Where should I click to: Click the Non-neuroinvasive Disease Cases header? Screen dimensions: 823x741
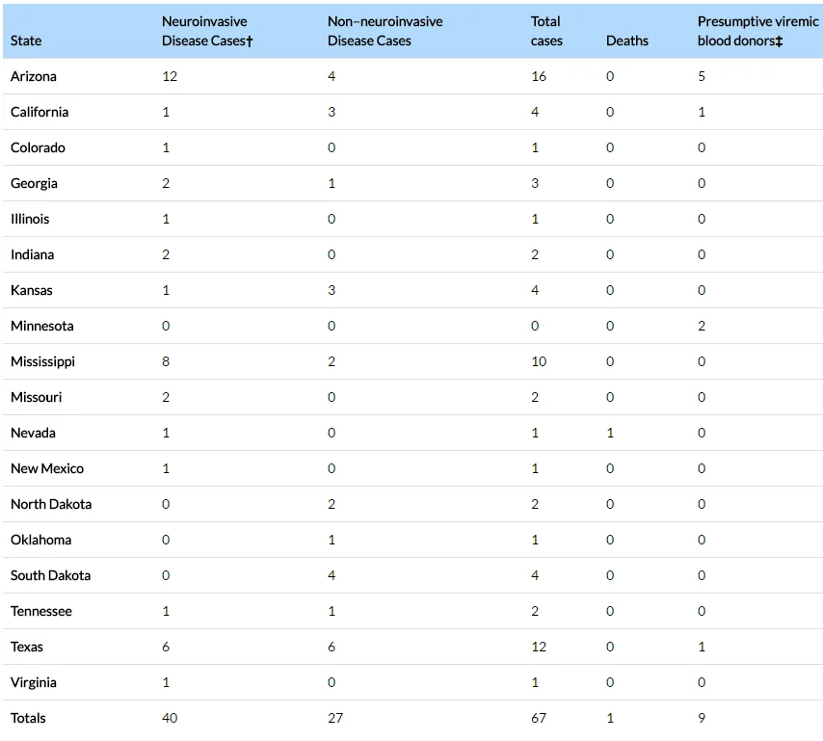coord(385,31)
